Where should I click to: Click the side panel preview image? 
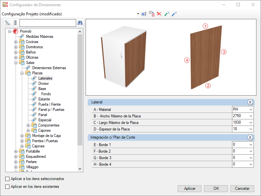(206, 57)
